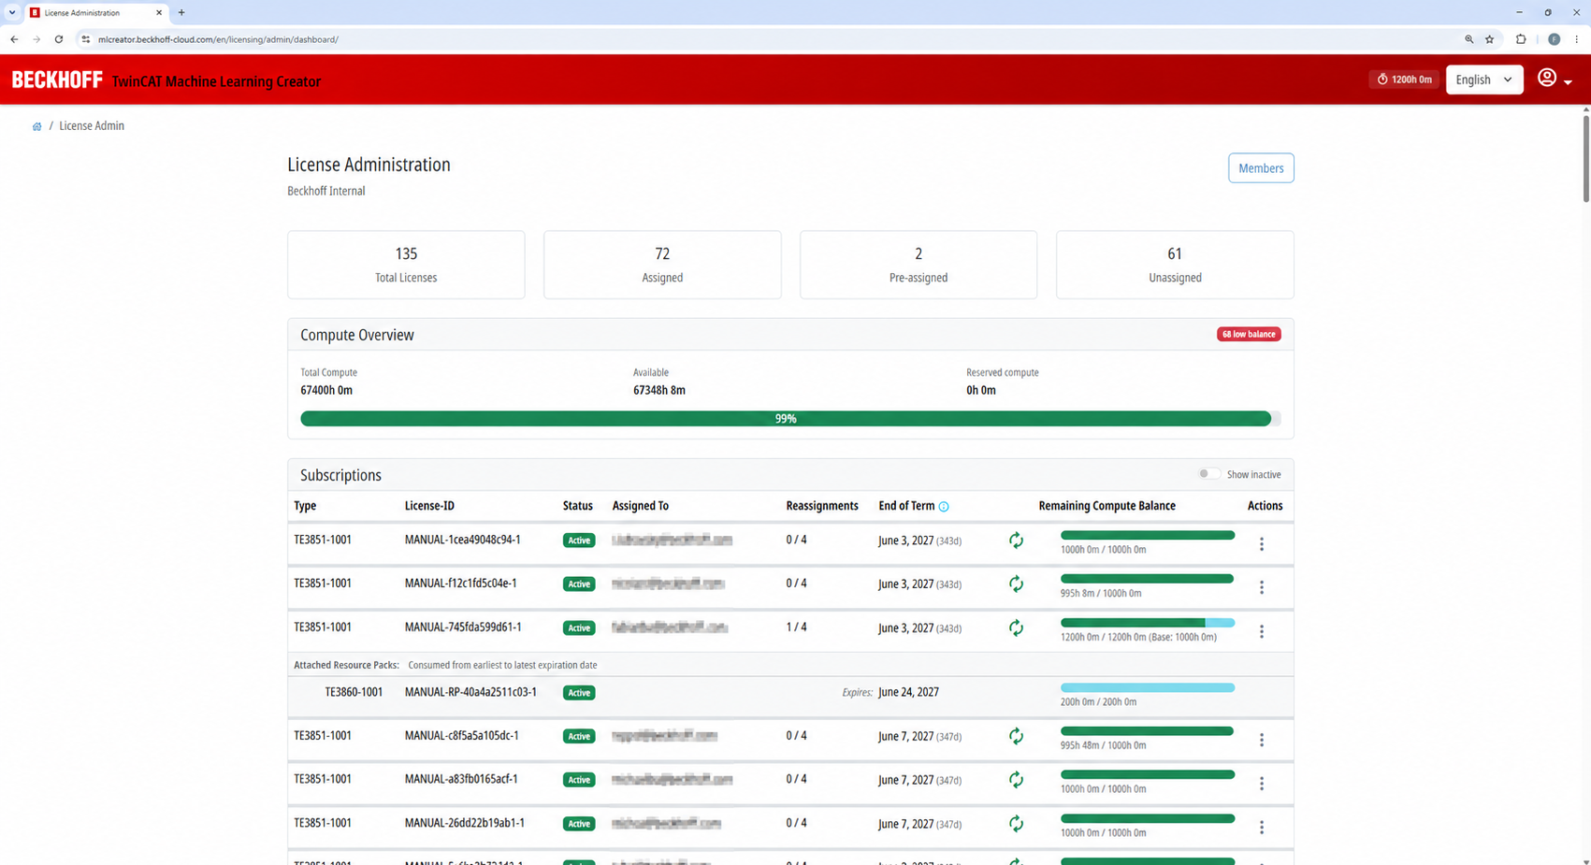Toggle the Show inactive switch
The width and height of the screenshot is (1591, 865).
(x=1208, y=474)
